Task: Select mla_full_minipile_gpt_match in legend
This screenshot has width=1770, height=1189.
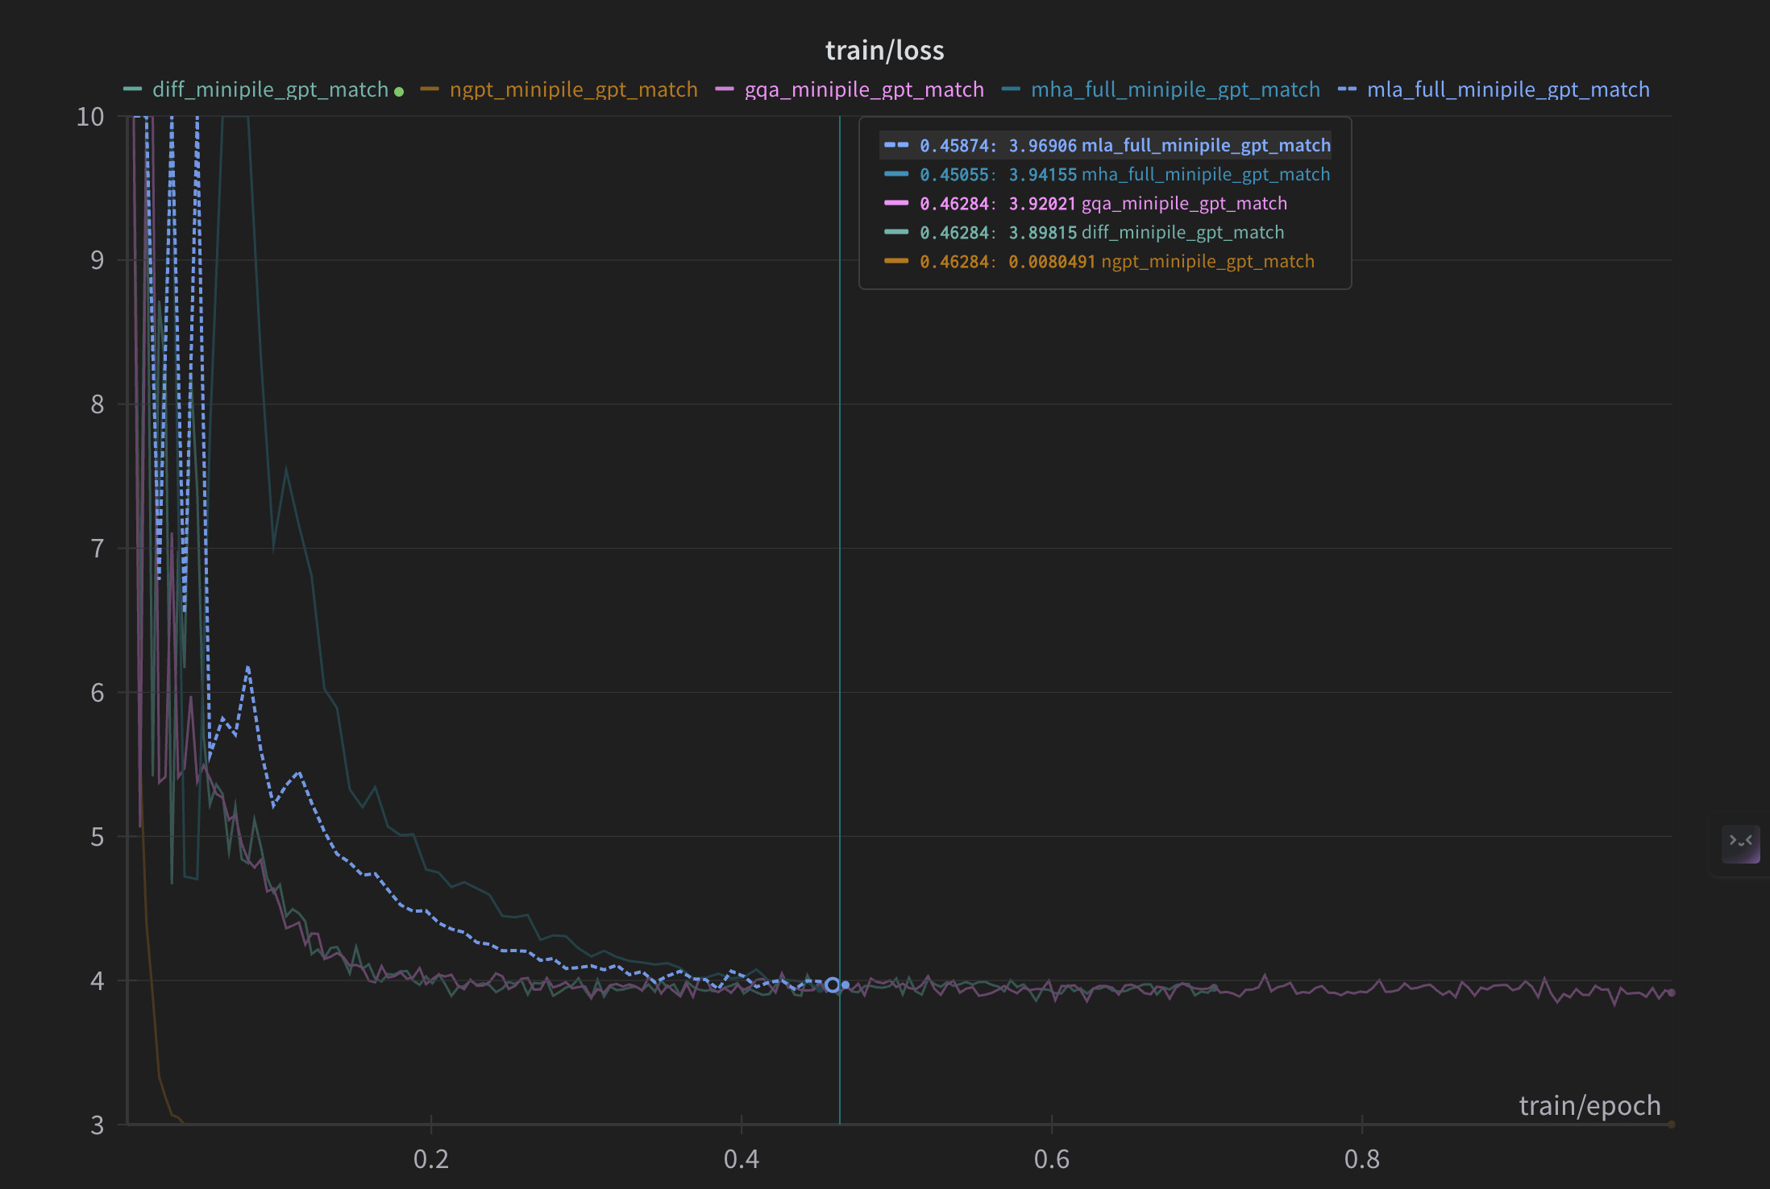Action: (x=1508, y=89)
